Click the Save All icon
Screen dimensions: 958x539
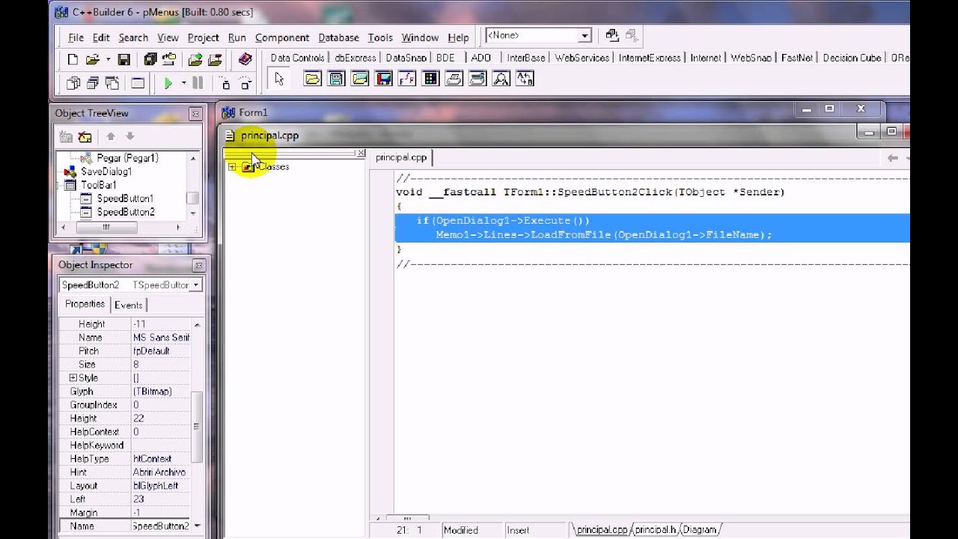[150, 60]
